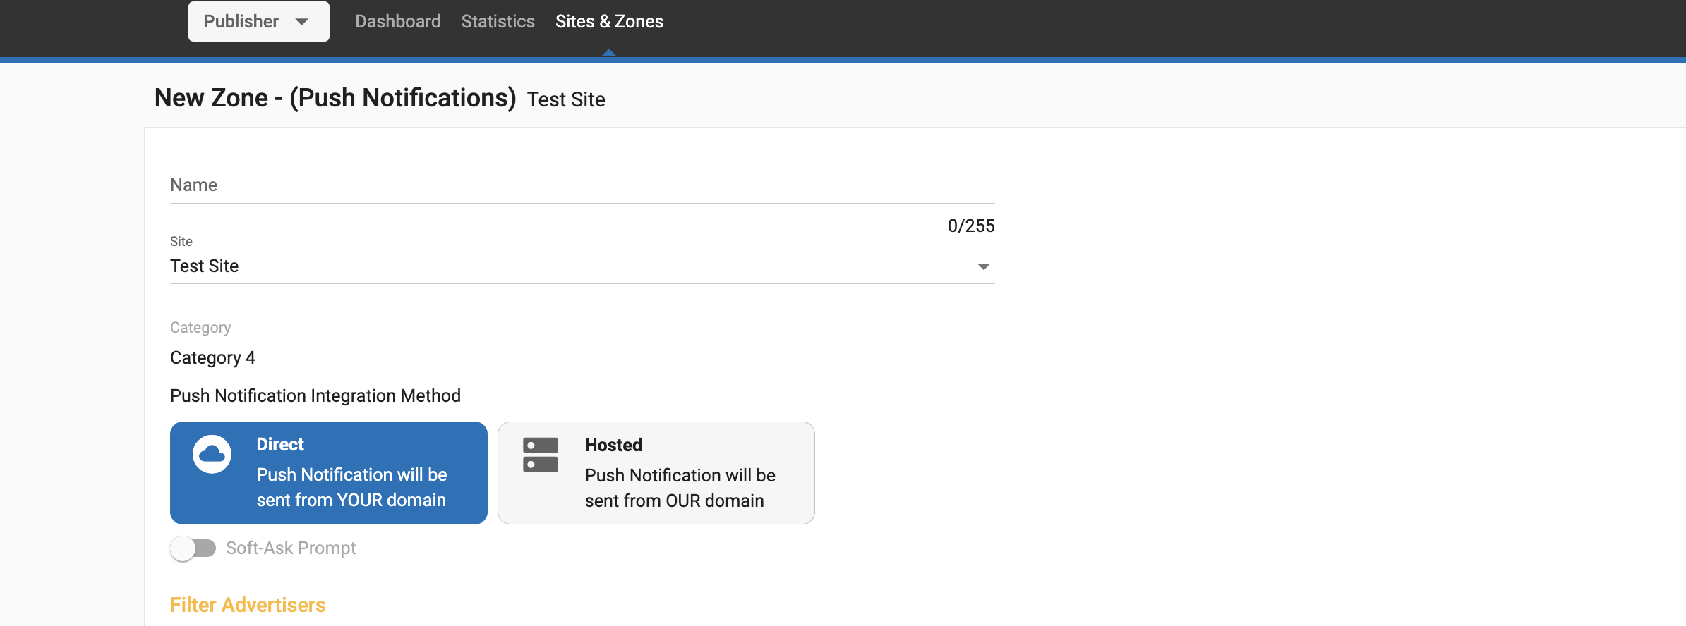Click the cloud icon in Direct option
Viewport: 1686px width, 626px height.
tap(212, 455)
